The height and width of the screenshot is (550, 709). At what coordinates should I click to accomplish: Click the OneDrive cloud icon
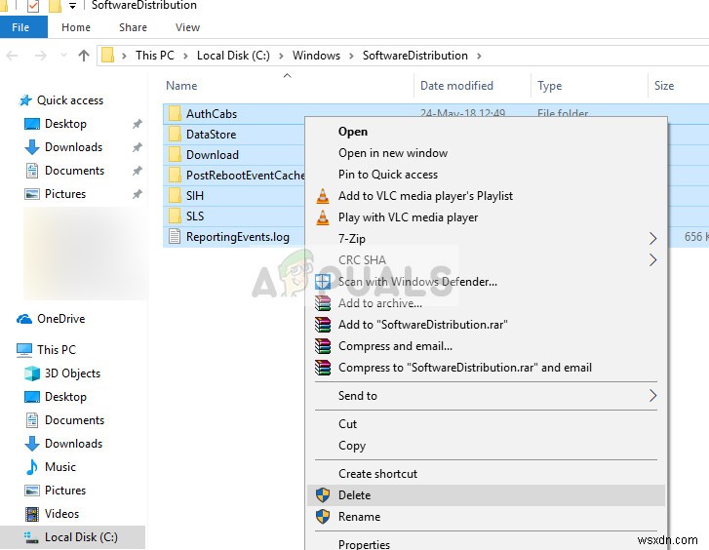point(24,319)
